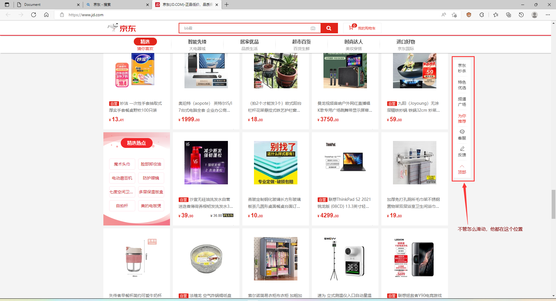Screen dimensions: 556x301
Task: Jump to 京东秒杀 in side panel
Action: click(462, 68)
